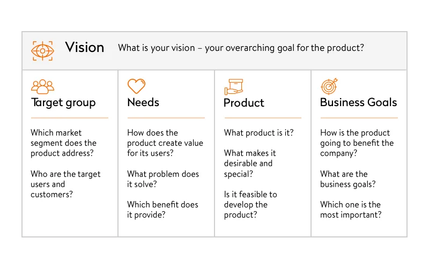Click the overarching goal vision question

click(241, 48)
